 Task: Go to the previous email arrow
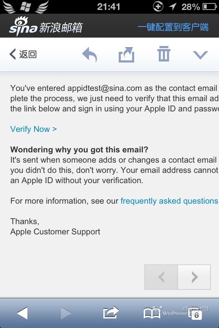(x=162, y=277)
